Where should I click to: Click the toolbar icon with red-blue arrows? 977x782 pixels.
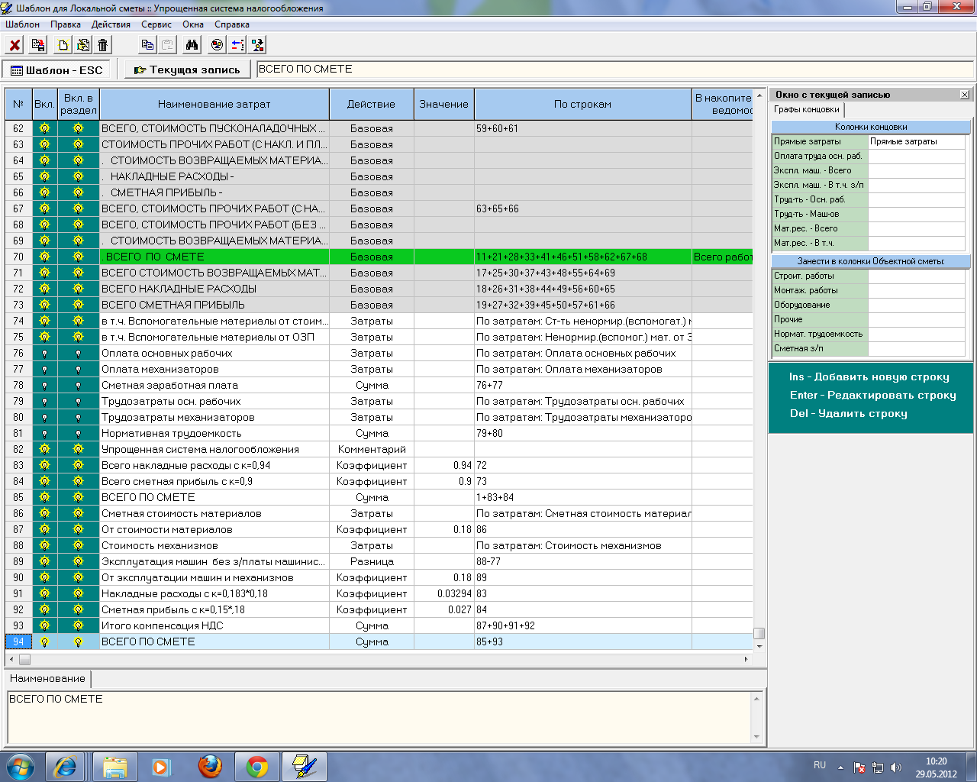click(x=237, y=45)
